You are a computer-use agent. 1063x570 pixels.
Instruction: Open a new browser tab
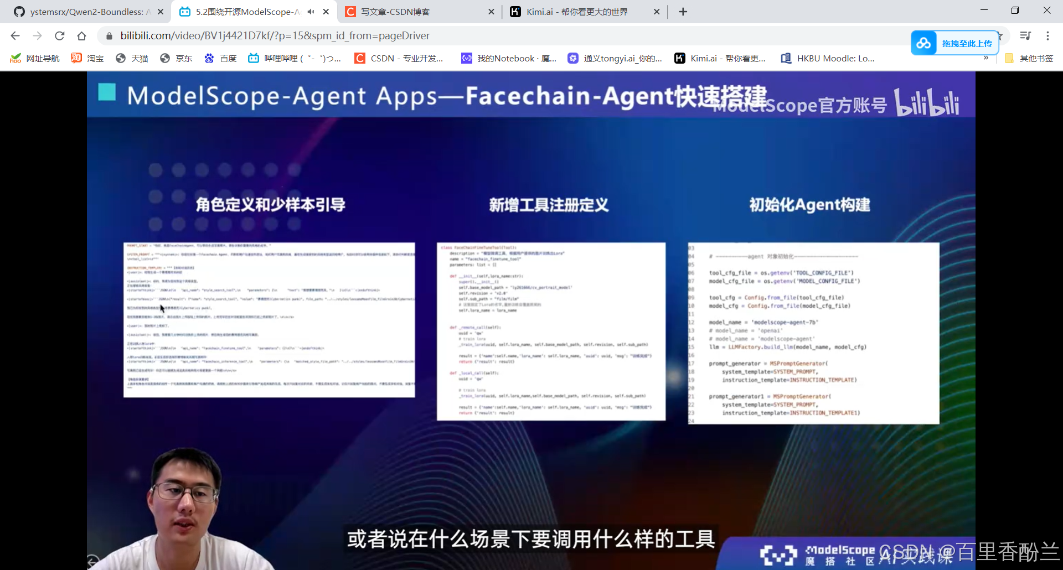point(683,12)
